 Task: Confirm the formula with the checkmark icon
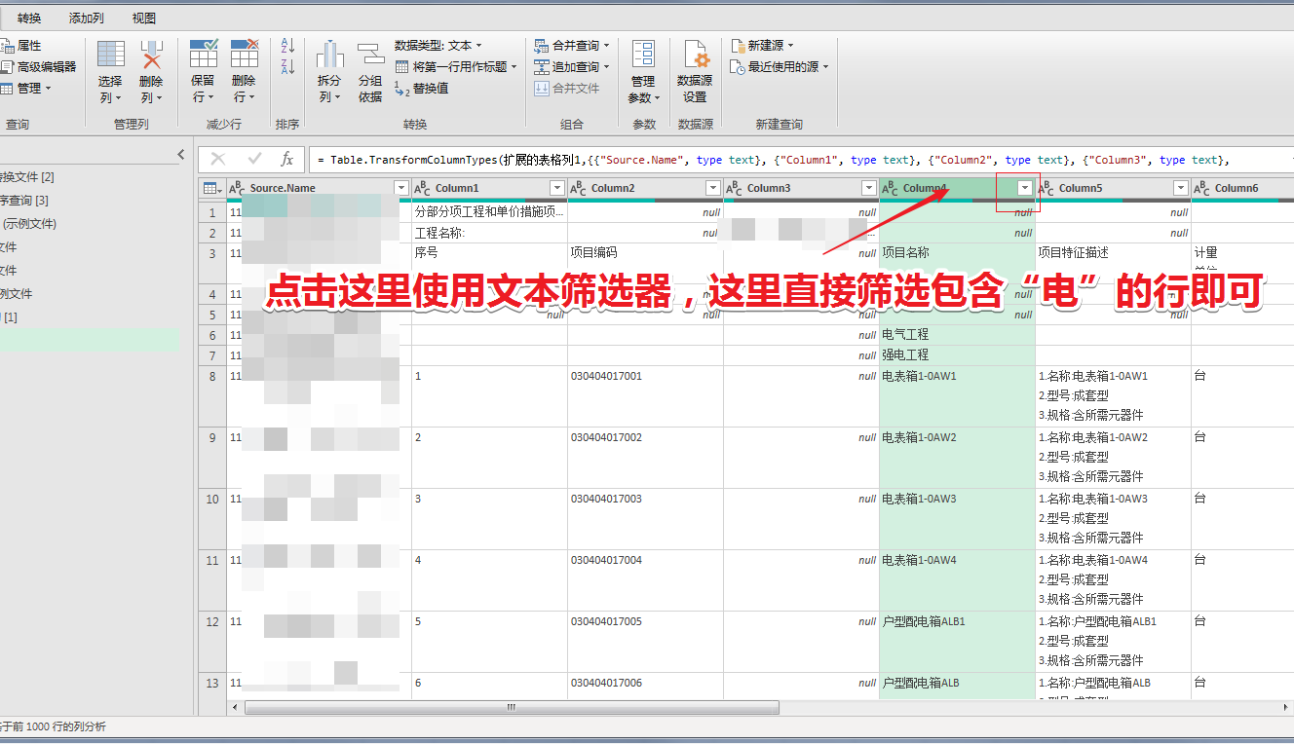pos(254,159)
